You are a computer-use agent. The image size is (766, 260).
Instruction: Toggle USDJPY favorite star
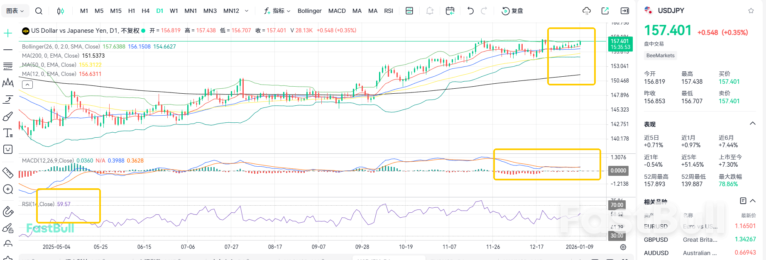point(751,11)
